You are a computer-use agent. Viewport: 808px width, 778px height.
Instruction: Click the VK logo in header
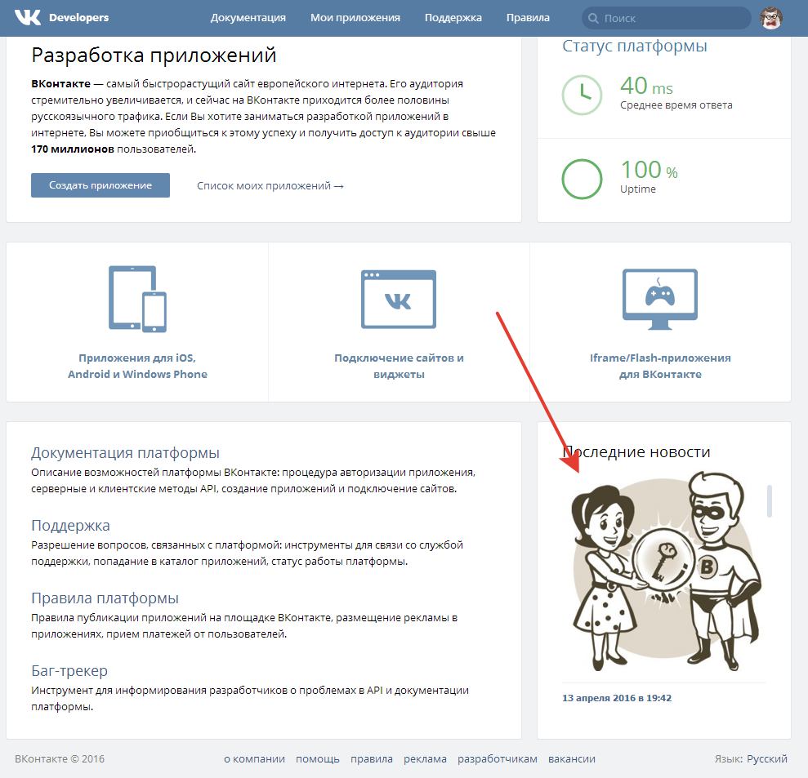[x=27, y=17]
